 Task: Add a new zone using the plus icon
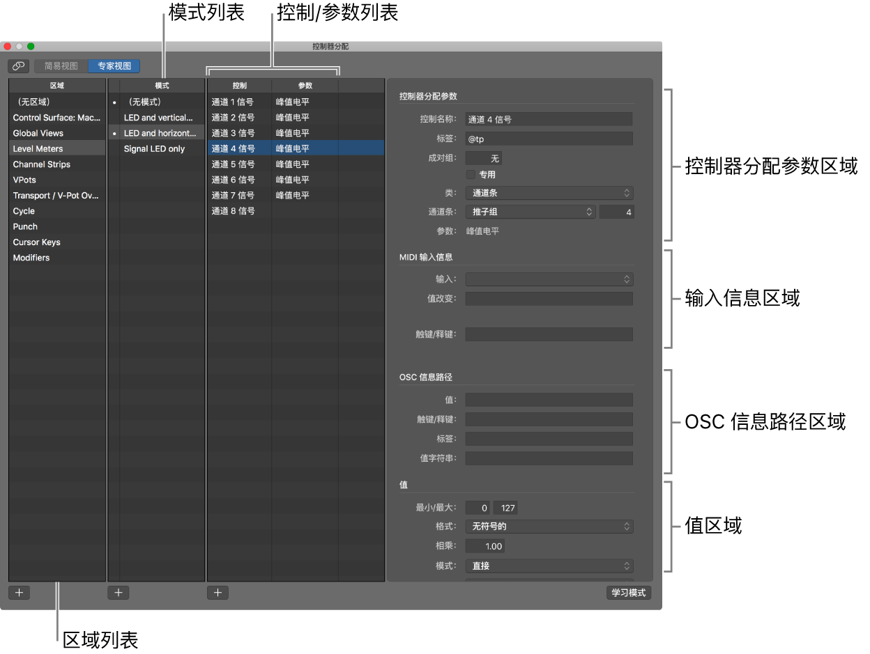coord(19,592)
